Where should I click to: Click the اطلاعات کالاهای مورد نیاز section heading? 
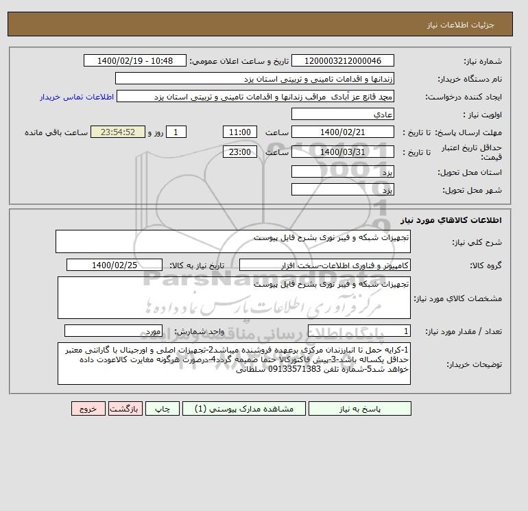coord(451,220)
